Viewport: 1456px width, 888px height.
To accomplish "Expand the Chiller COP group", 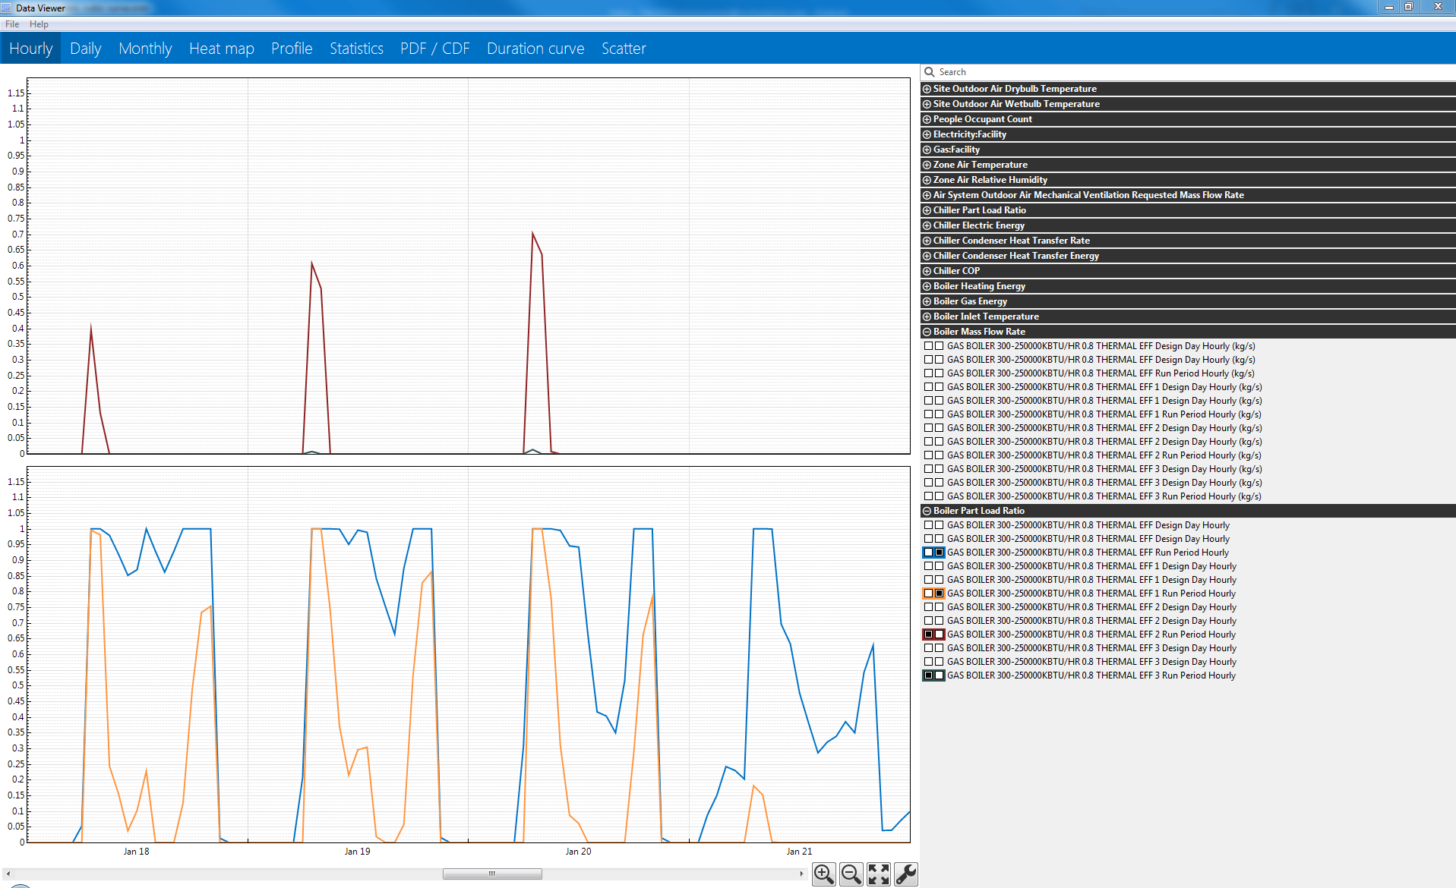I will pyautogui.click(x=927, y=271).
